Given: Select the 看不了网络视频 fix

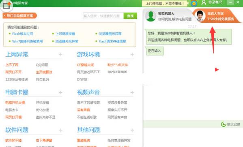Looking at the screenshot, I should (88, 102).
